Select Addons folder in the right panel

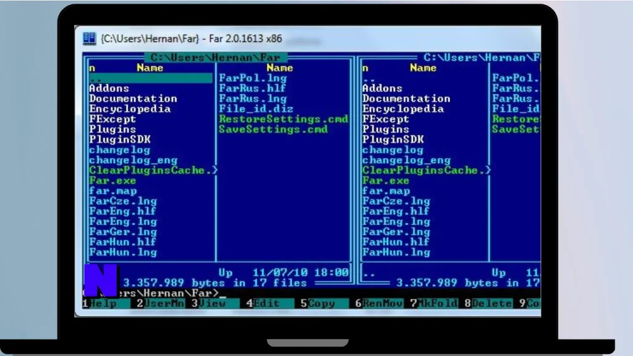pyautogui.click(x=382, y=88)
